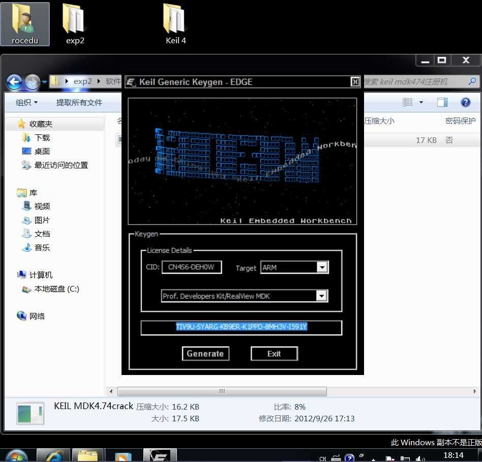Select 桌面 in navigation pane

[42, 151]
